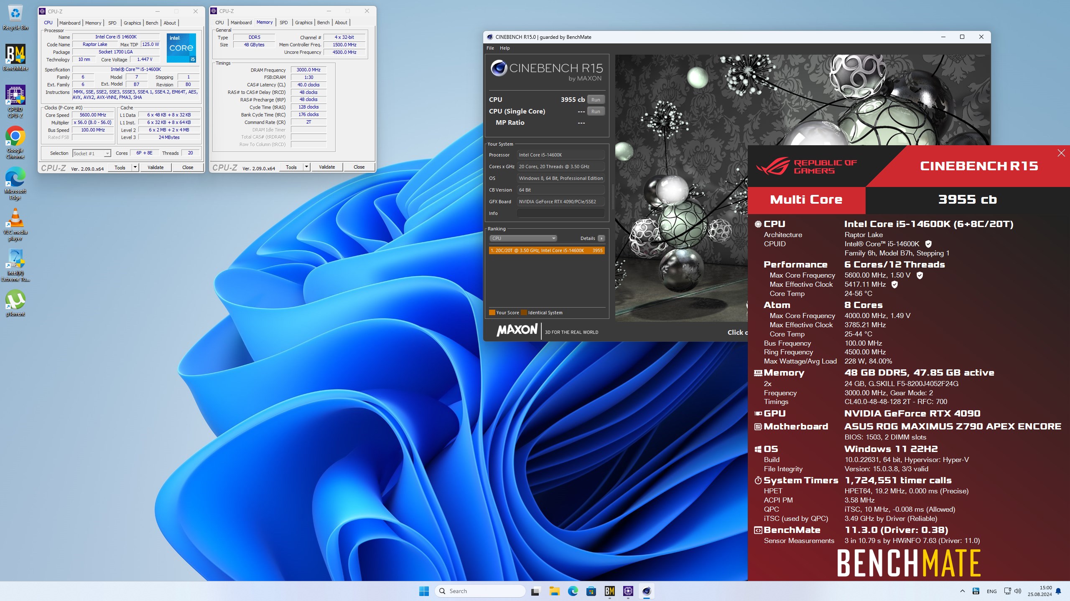Select CPU tab in right CPU-Z window
Screen dimensions: 1070x601
pos(219,23)
